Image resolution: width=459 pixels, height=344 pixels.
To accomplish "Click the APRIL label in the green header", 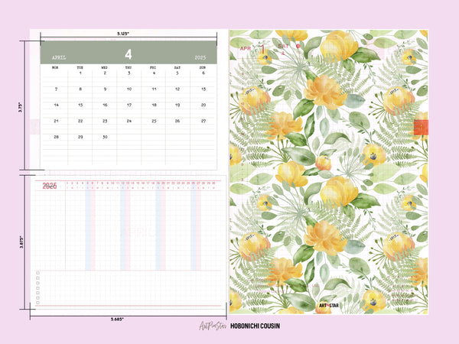I will point(60,57).
